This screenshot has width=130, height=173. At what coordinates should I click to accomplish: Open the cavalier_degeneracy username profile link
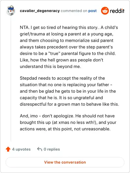pyautogui.click(x=40, y=11)
